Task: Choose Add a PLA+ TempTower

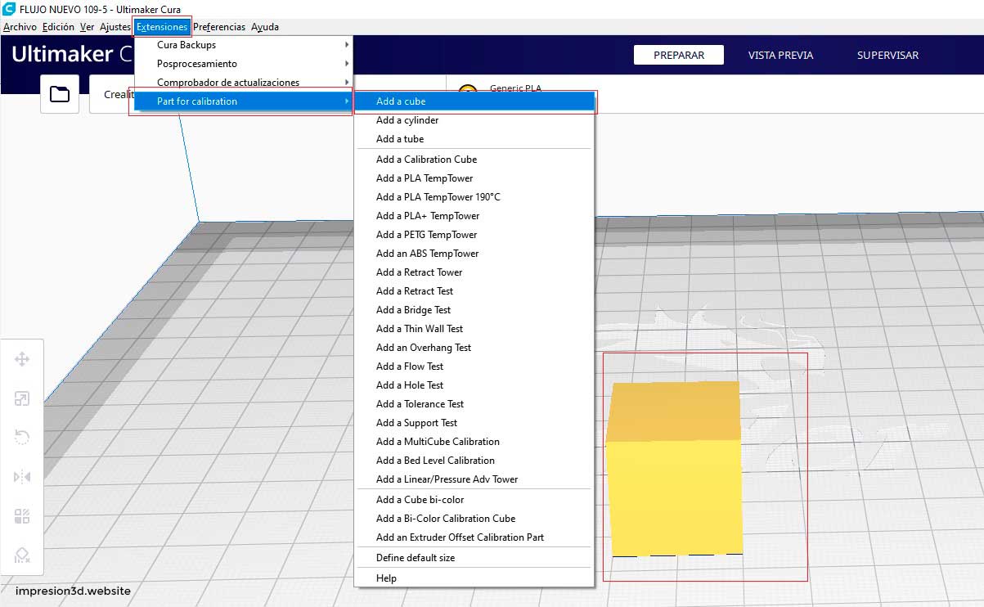Action: pos(474,216)
